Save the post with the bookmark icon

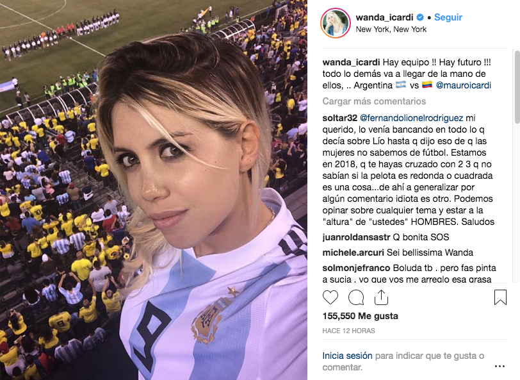[500, 297]
